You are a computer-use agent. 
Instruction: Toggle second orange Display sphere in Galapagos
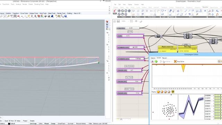click(162, 92)
